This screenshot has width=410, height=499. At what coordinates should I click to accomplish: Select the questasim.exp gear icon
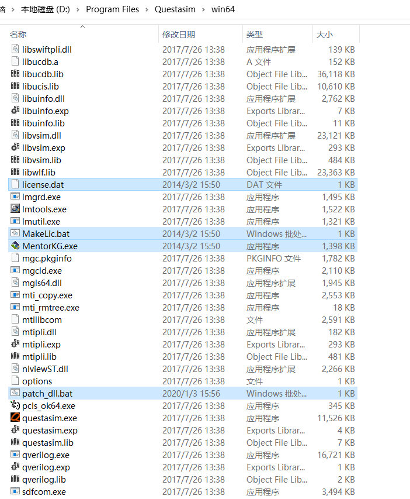[15, 429]
